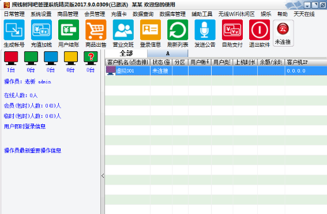The image size is (327, 214).
Task: Click the 上机时长 column header
Action: pos(245,62)
